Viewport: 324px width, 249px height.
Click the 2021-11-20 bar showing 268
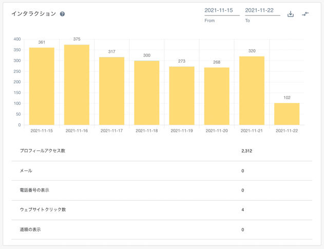[217, 96]
